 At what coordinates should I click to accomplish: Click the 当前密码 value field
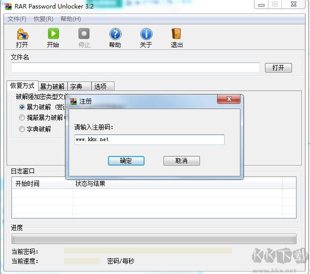coord(148,250)
